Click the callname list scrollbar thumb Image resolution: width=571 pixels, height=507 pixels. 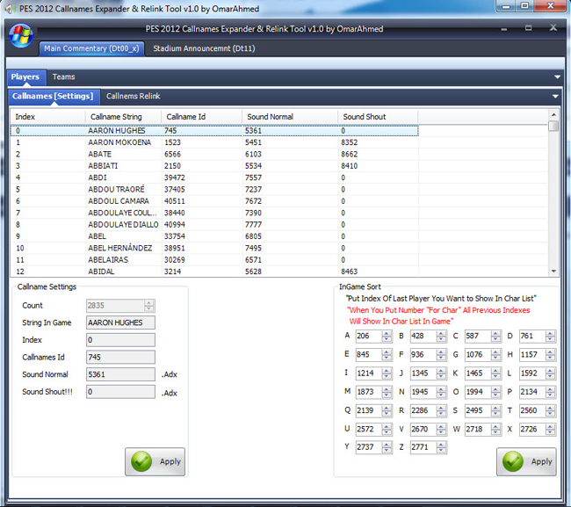pyautogui.click(x=553, y=126)
